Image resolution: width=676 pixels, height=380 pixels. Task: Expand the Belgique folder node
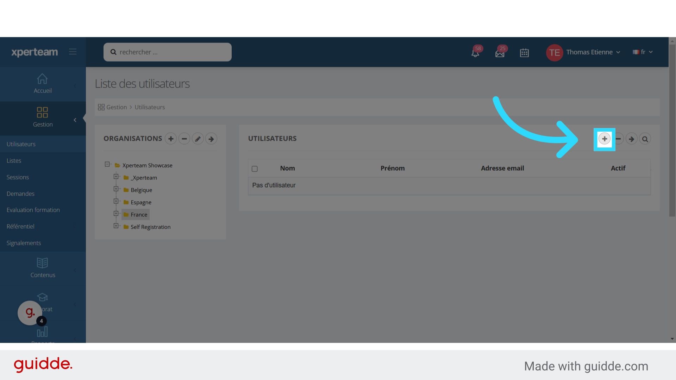point(116,189)
